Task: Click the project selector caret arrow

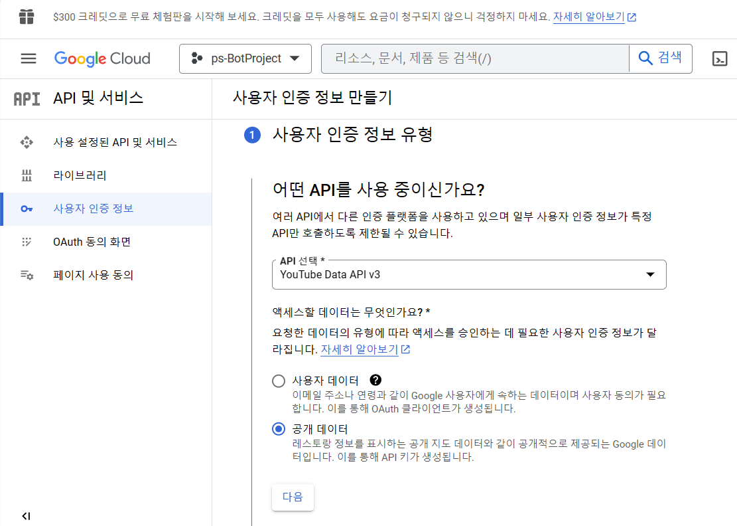Action: point(295,59)
